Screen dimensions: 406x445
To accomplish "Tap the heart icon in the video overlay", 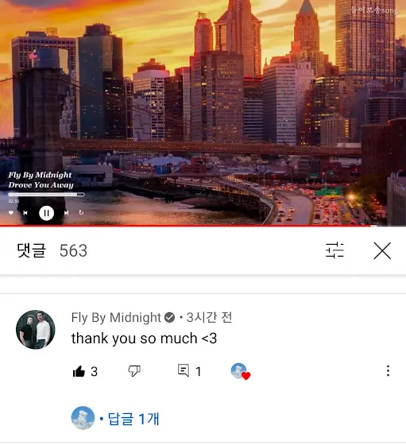I will pyautogui.click(x=11, y=213).
